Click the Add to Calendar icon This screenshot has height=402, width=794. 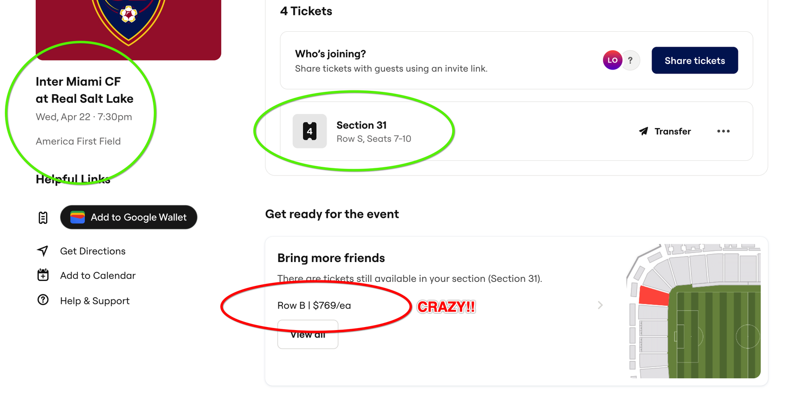tap(43, 275)
